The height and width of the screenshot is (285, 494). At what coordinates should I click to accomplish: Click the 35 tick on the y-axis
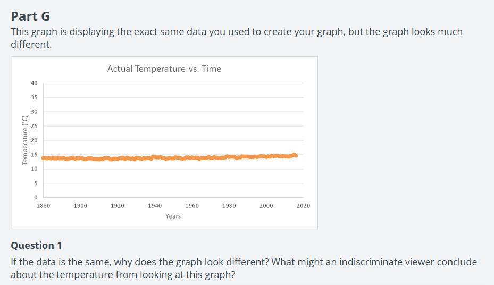pyautogui.click(x=34, y=97)
